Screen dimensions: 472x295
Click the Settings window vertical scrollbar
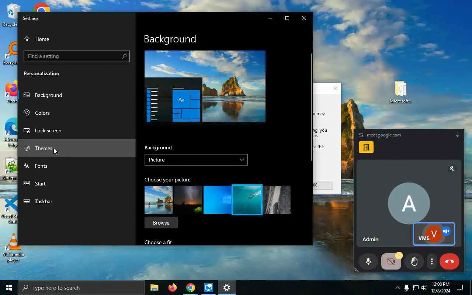point(312,107)
